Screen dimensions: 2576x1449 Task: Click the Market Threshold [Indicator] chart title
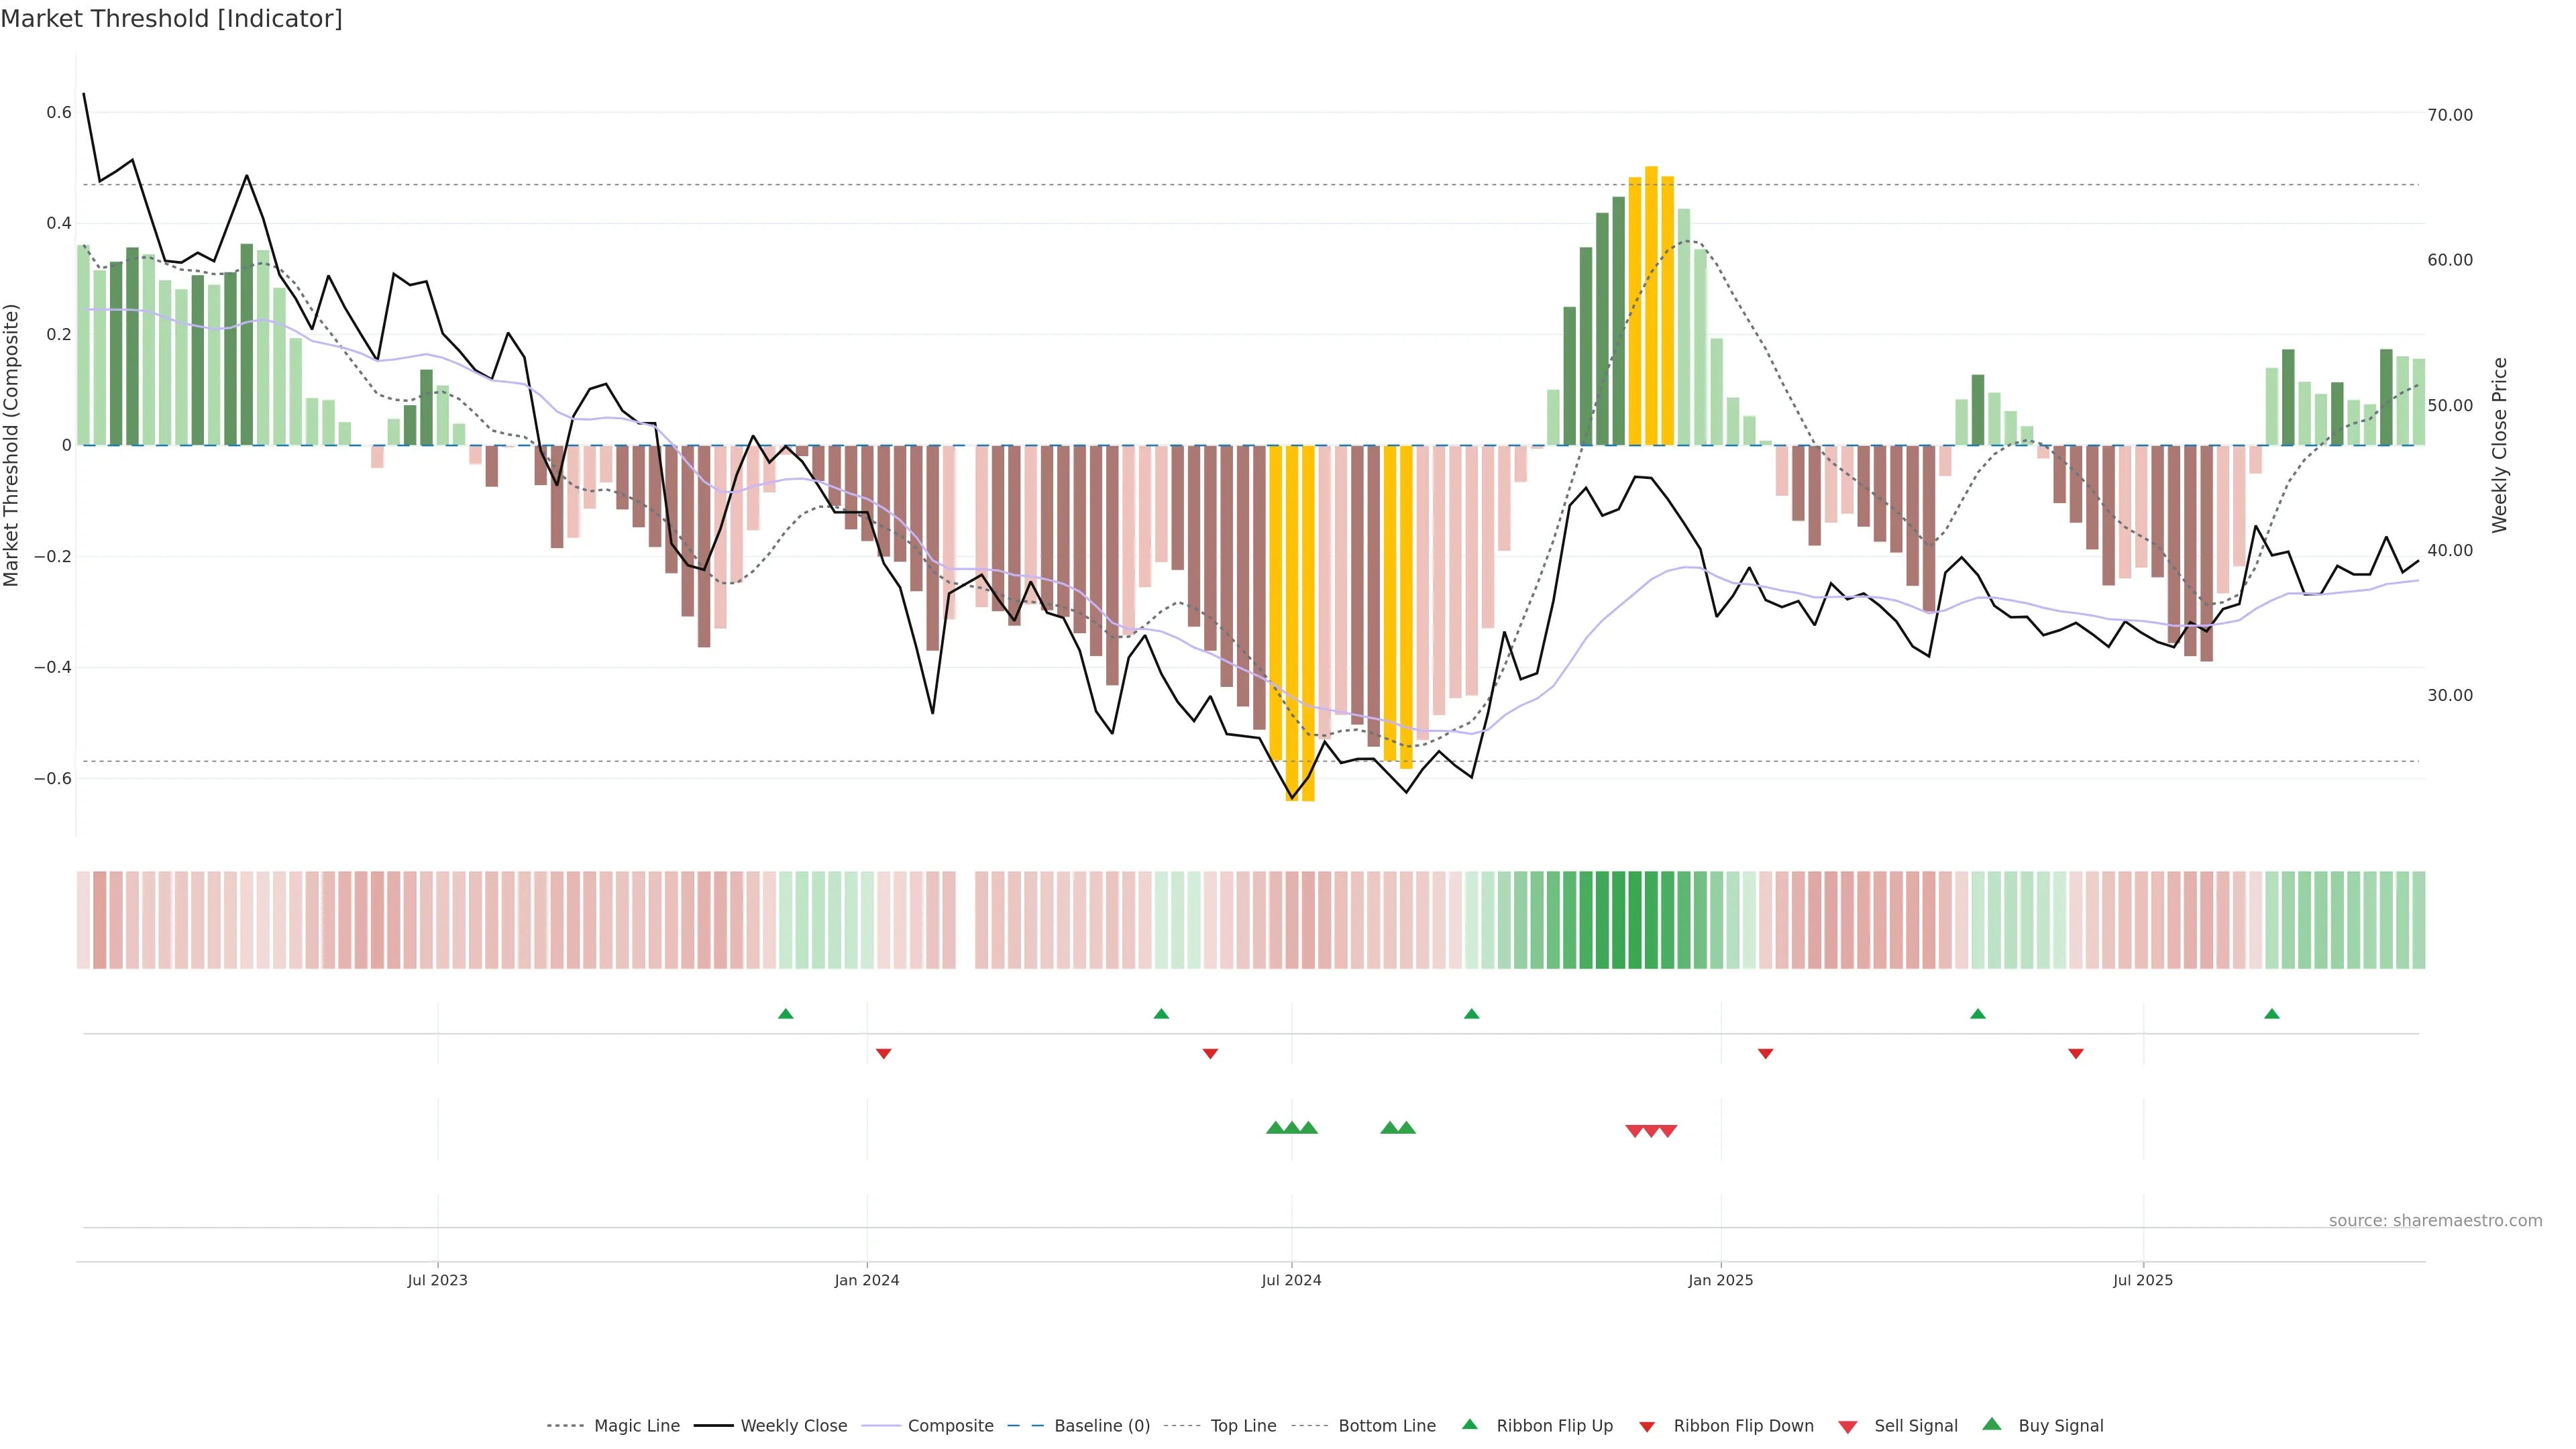171,19
